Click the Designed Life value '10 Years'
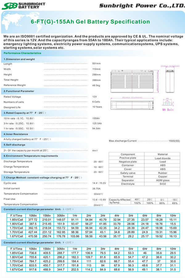 (97, 107)
